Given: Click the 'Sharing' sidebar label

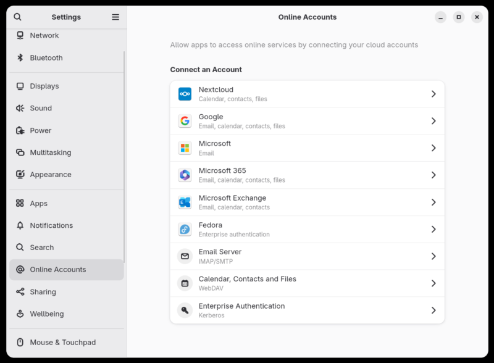Looking at the screenshot, I should coord(43,292).
